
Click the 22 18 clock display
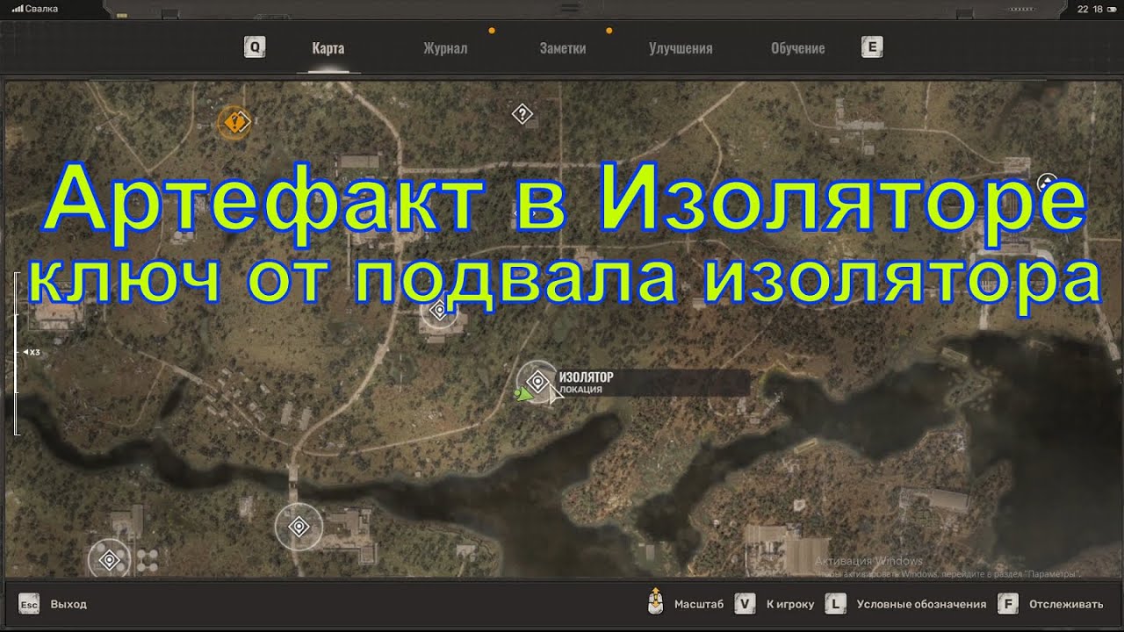point(1090,9)
